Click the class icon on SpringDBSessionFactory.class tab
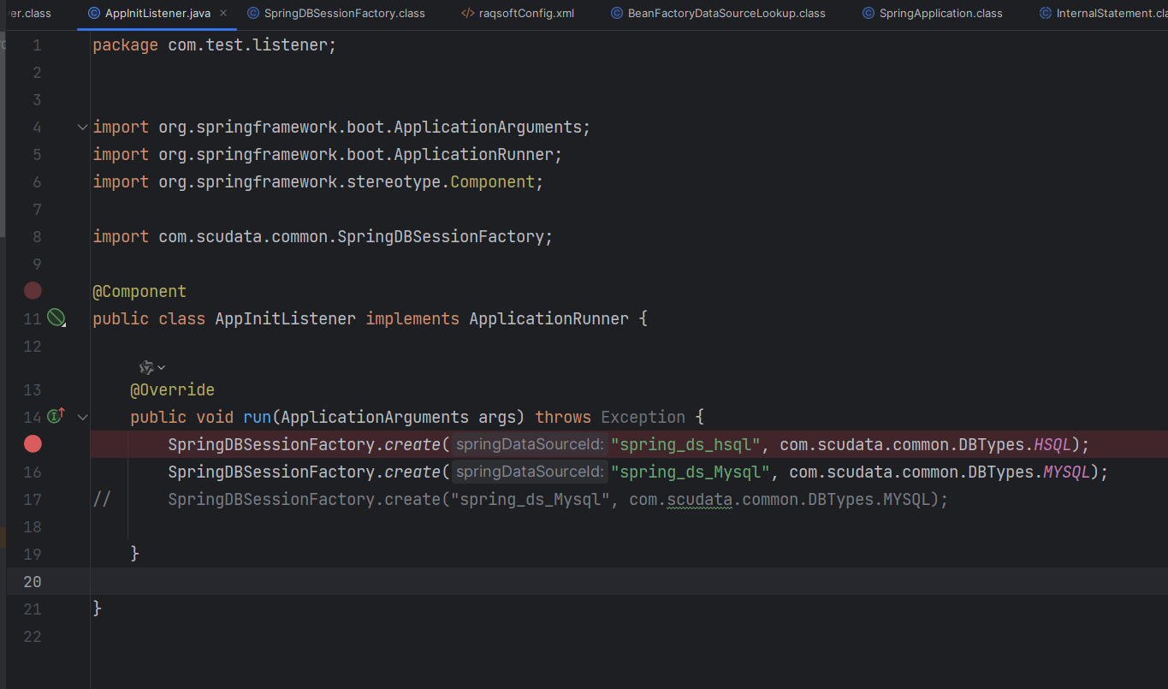Viewport: 1168px width, 689px height. [253, 14]
